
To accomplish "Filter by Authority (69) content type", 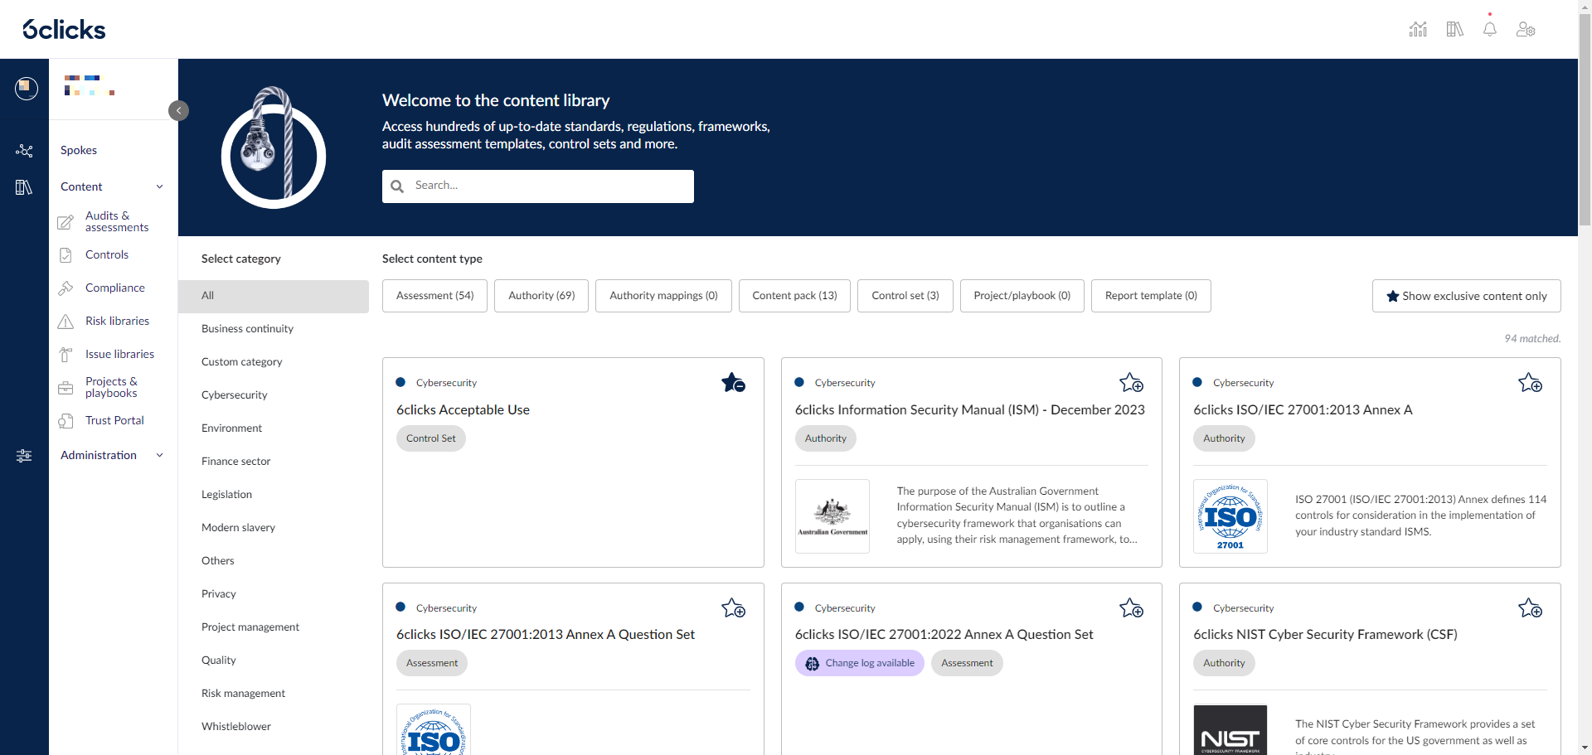I will click(541, 296).
